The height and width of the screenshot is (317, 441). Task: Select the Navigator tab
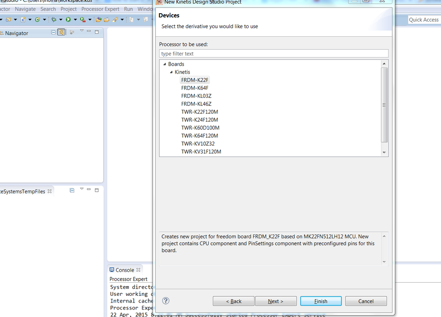[x=17, y=33]
